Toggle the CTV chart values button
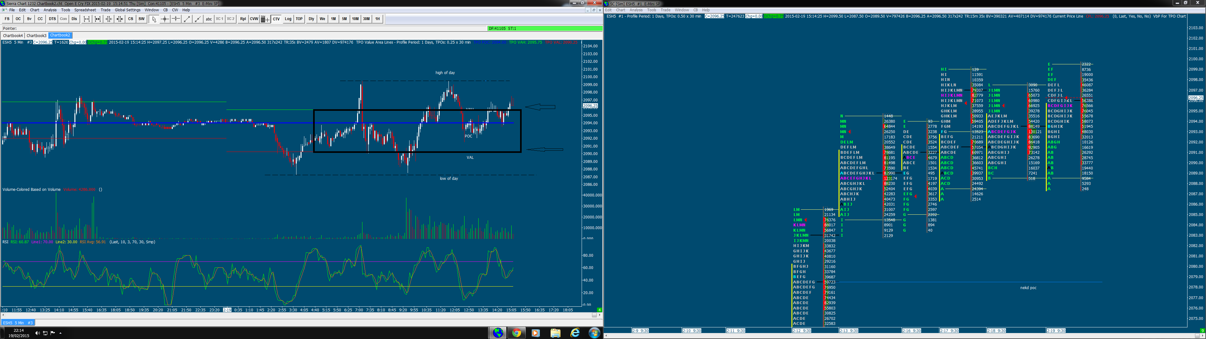Viewport: 1206px width, 339px height. tap(276, 19)
